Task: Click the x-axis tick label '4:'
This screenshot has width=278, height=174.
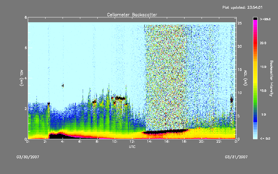Action: [x=63, y=142]
